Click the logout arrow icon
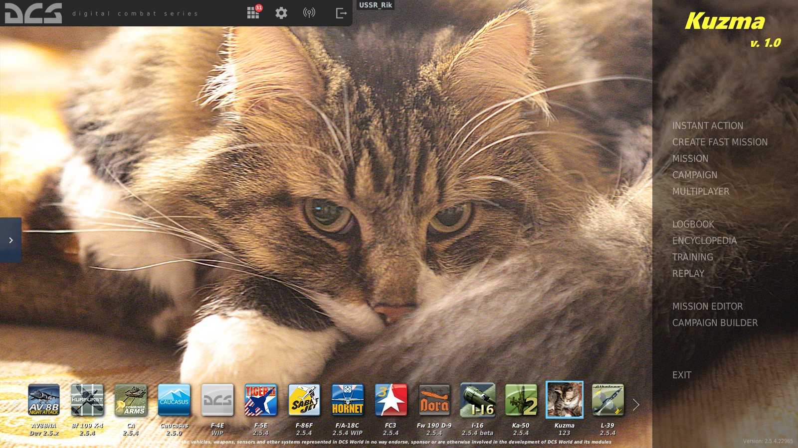This screenshot has width=798, height=448. [341, 13]
